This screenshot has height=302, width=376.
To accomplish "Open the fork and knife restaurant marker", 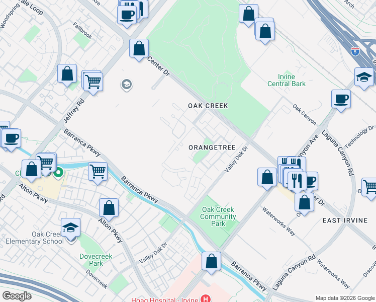I will tap(297, 181).
